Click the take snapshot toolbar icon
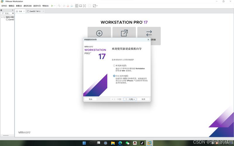234x146 pixels. pos(64,6)
